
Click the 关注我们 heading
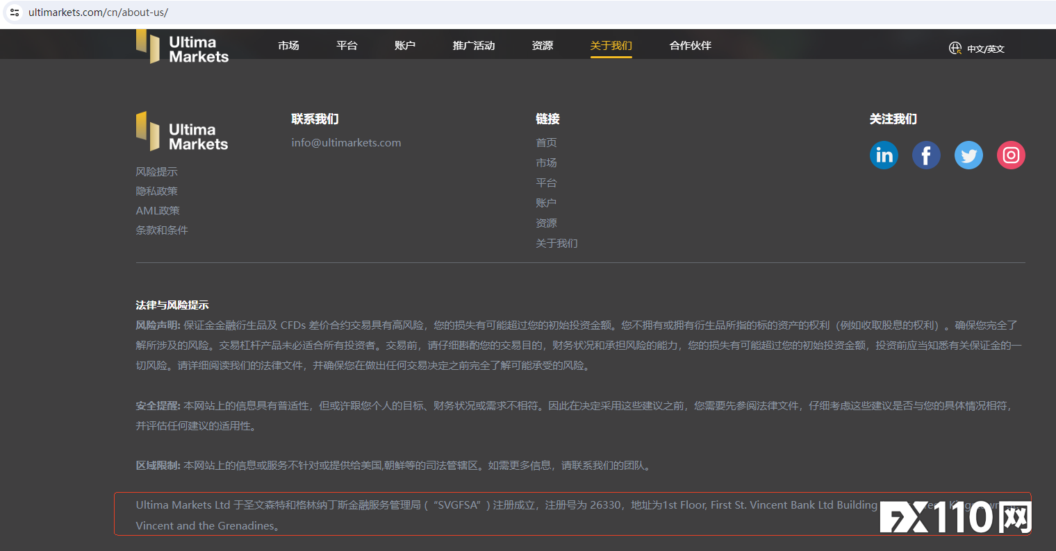click(x=893, y=119)
